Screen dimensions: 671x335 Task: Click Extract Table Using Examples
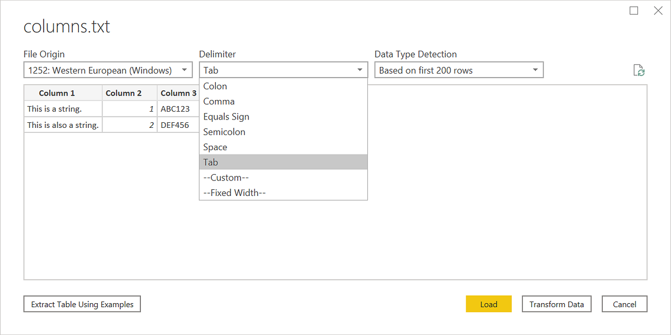tap(82, 304)
